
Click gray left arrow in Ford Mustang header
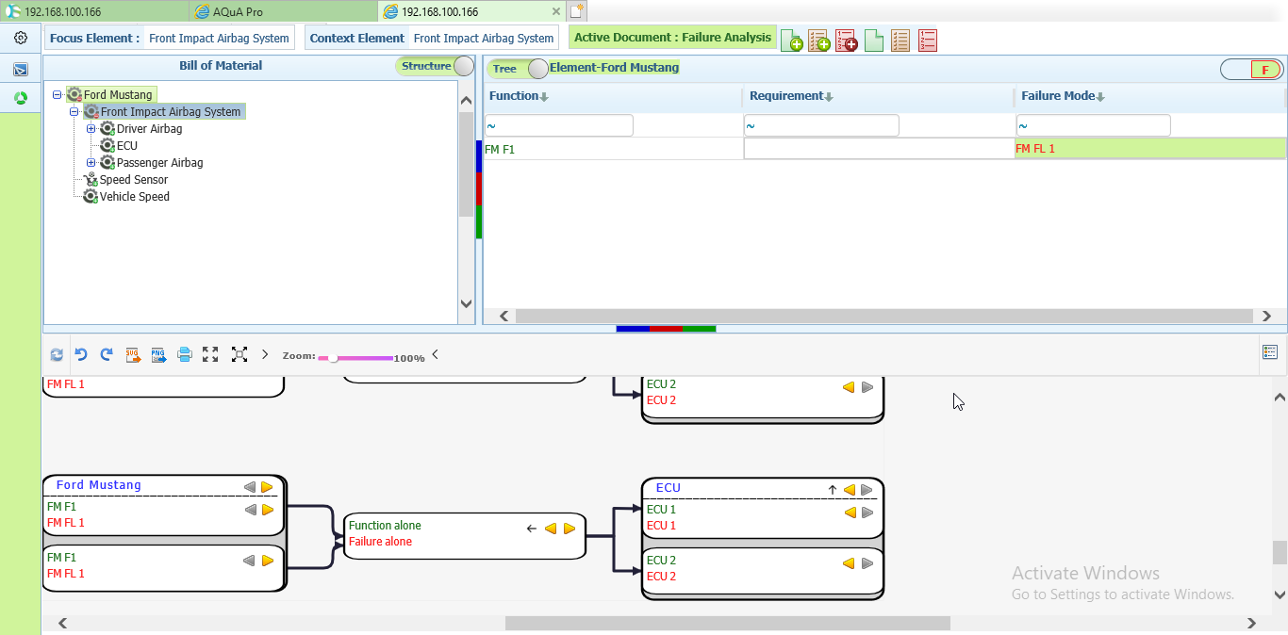tap(250, 487)
